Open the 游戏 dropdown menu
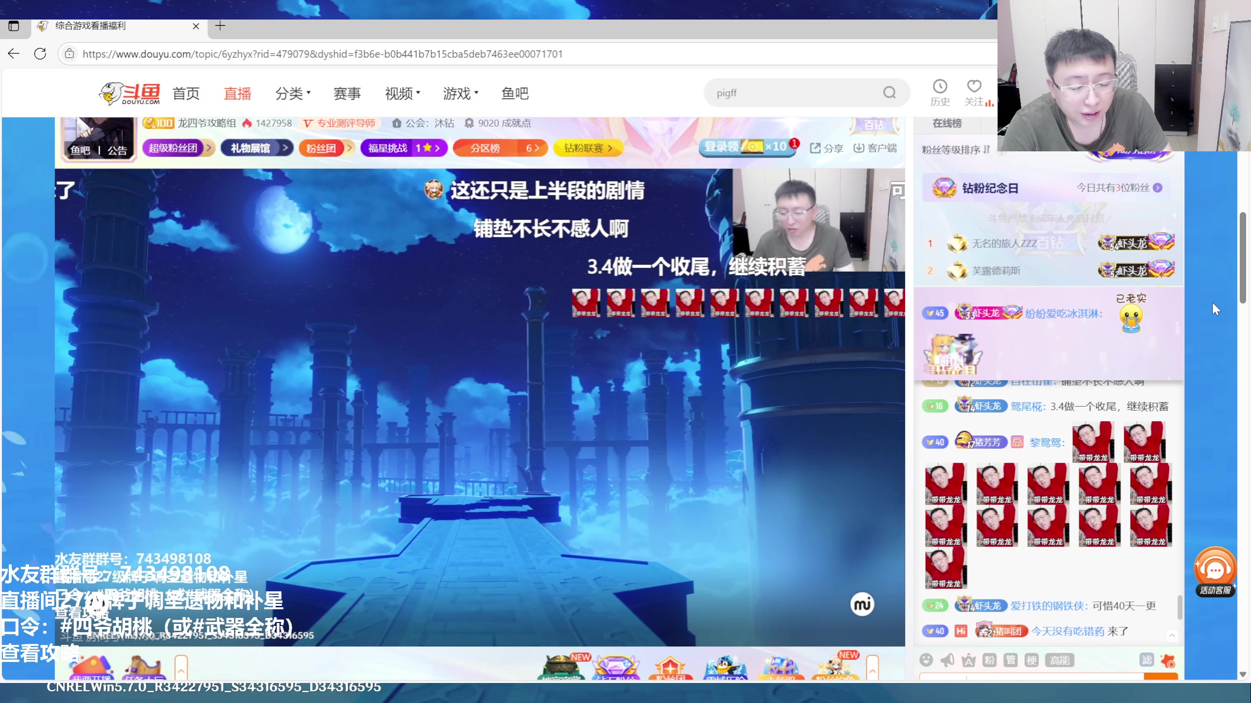1251x703 pixels. [460, 93]
